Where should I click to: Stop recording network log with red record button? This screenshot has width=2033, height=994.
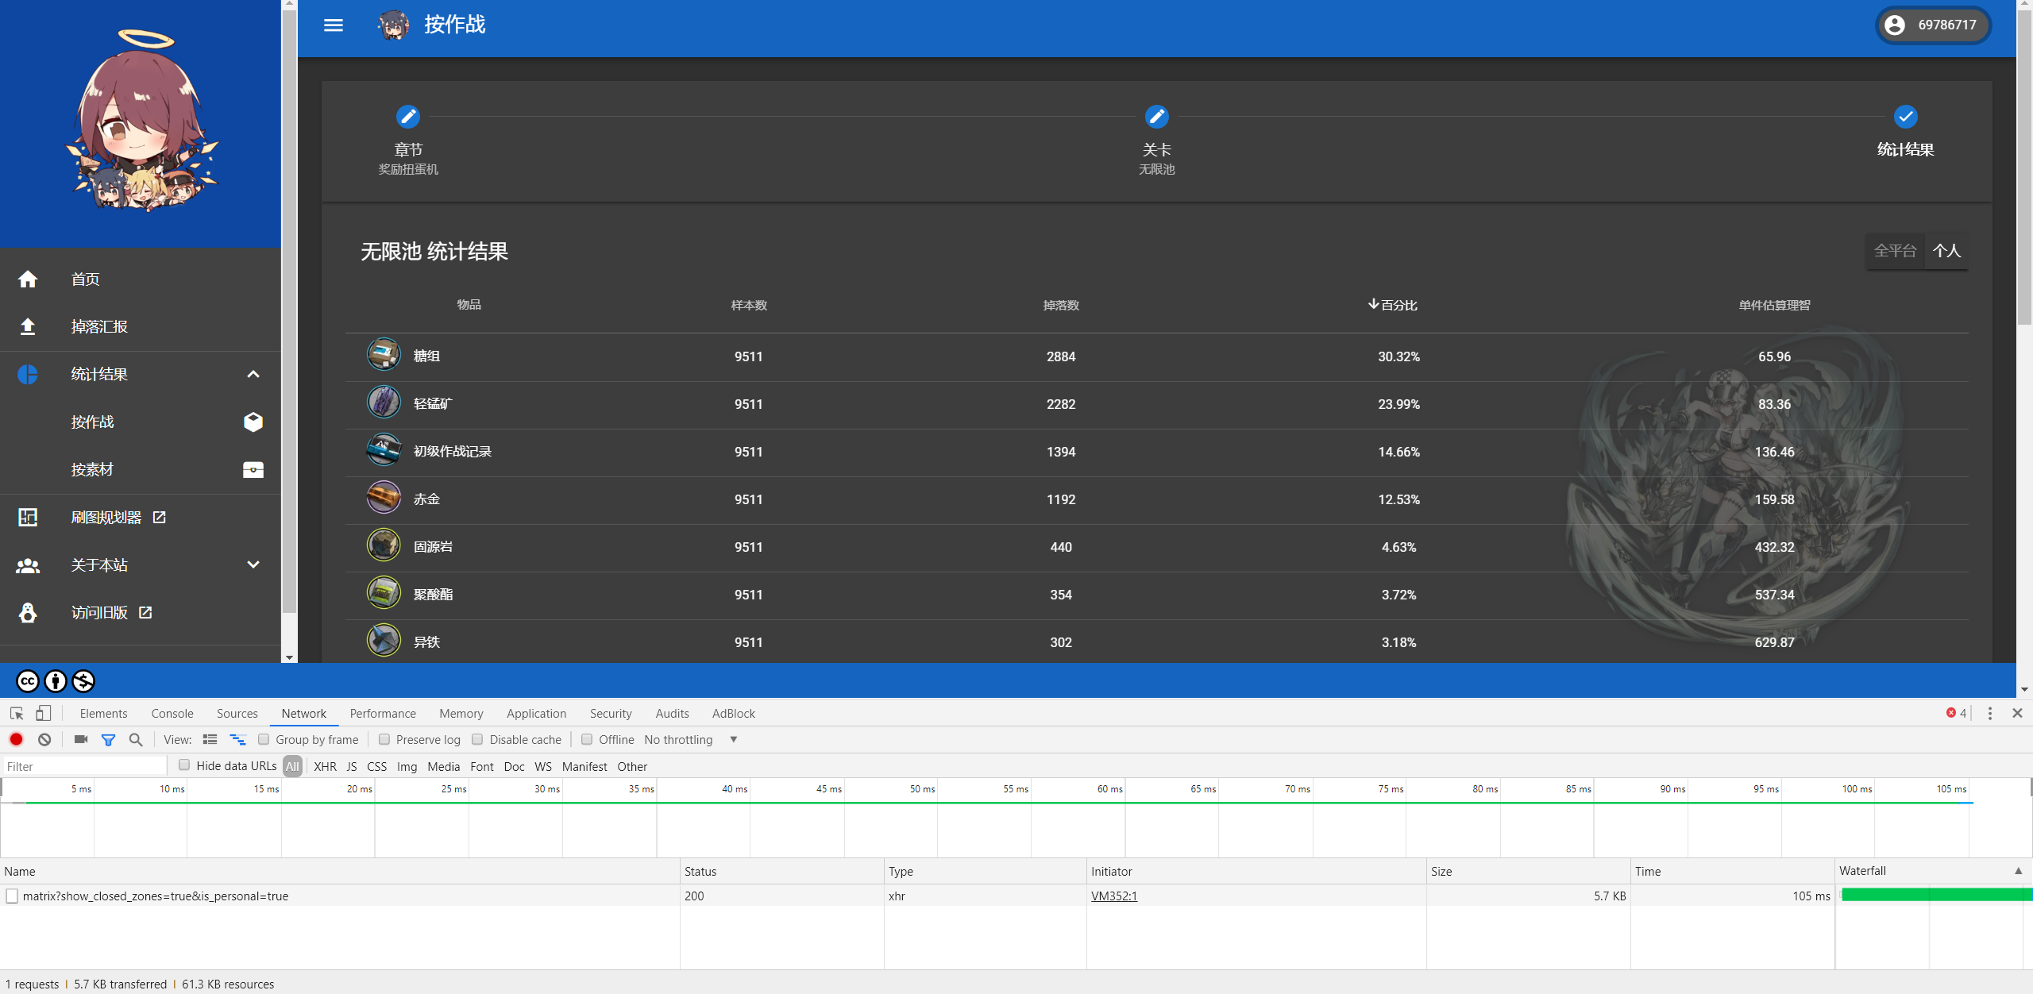tap(16, 739)
